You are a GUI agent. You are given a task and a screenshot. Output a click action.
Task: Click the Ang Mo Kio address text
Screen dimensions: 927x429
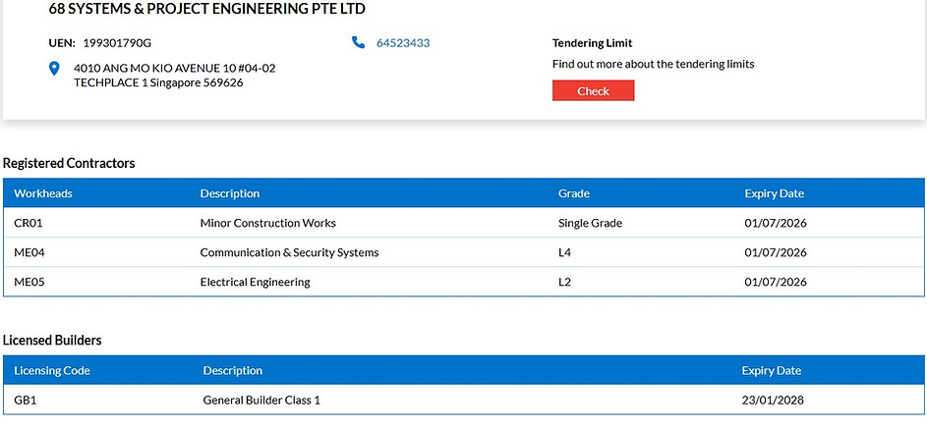click(x=174, y=76)
